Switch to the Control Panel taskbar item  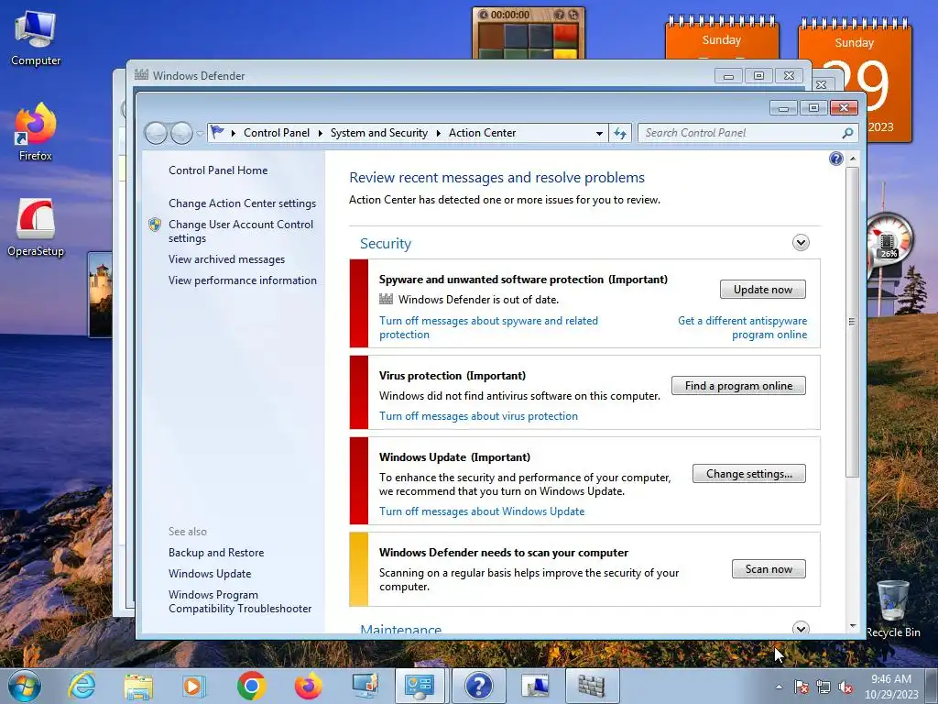point(420,686)
